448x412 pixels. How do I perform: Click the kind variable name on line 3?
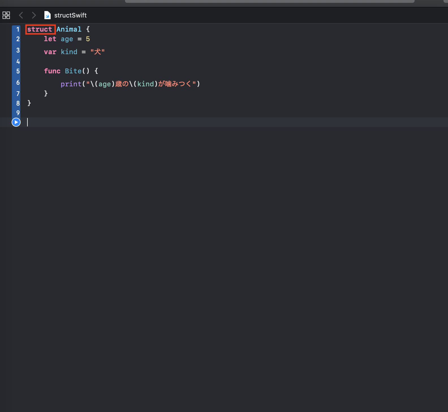tap(69, 52)
